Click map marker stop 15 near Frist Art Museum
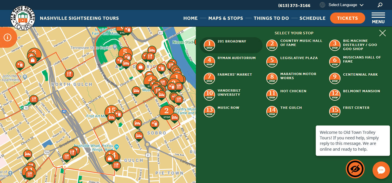The height and width of the screenshot is (183, 392). click(x=111, y=111)
